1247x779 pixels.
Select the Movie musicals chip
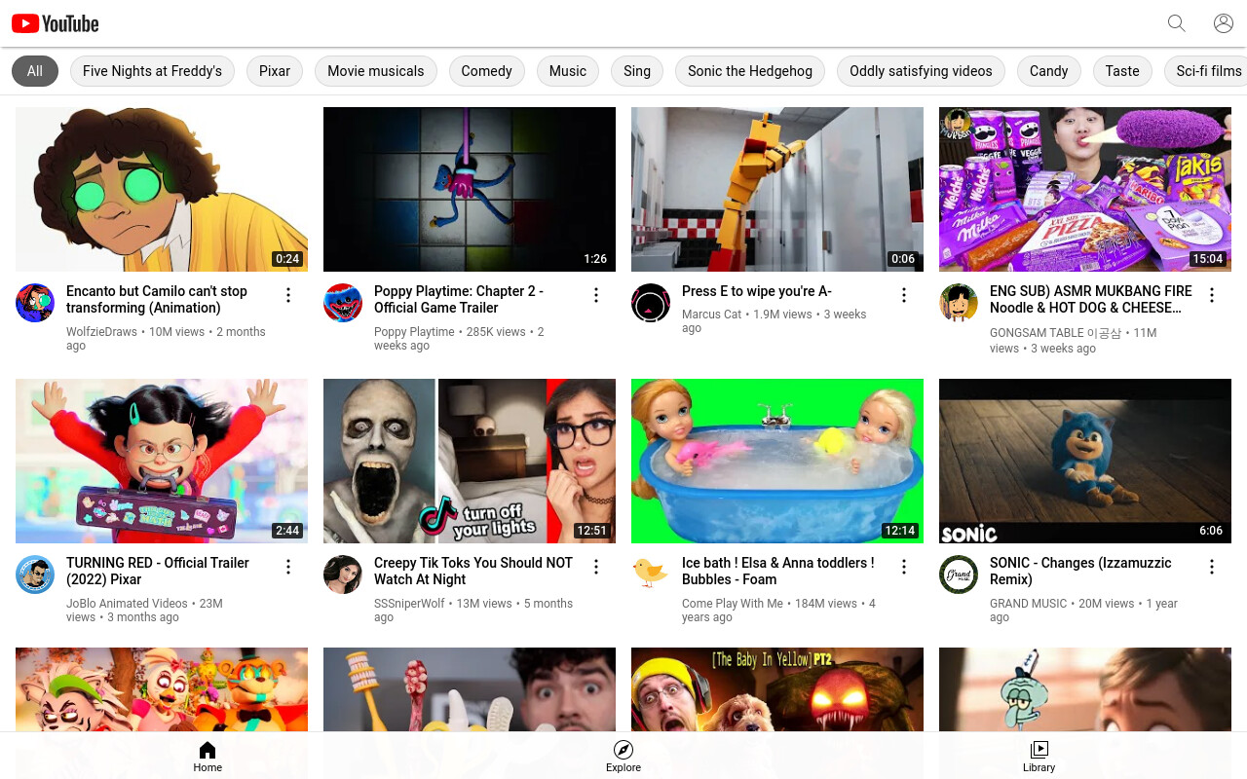376,71
